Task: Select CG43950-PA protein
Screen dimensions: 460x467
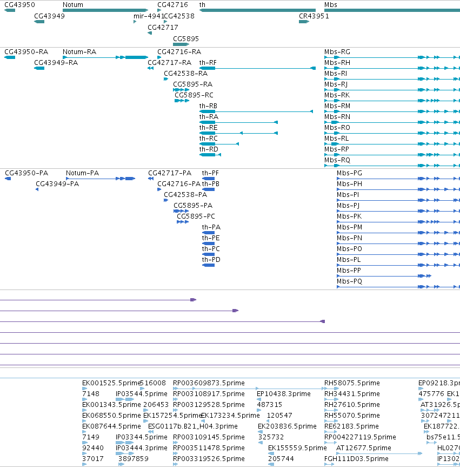Action: click(x=8, y=179)
